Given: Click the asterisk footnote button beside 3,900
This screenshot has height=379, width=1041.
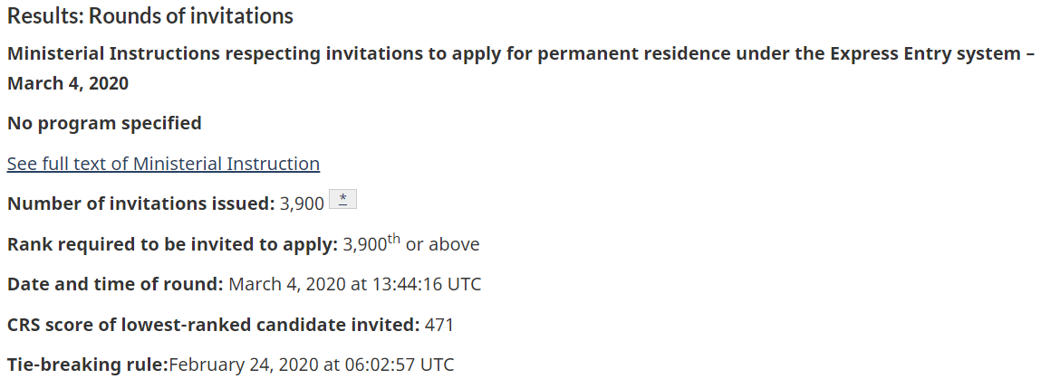Looking at the screenshot, I should [x=342, y=202].
